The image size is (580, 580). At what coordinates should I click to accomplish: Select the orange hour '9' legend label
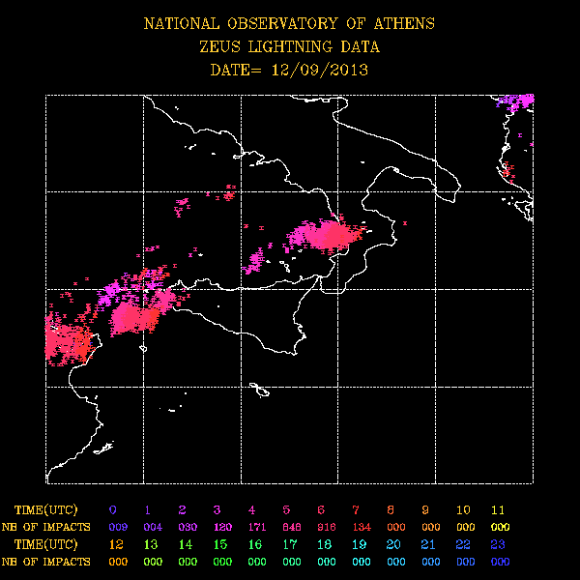(x=425, y=510)
